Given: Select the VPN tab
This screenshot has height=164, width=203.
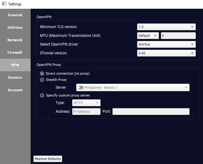Looking at the screenshot, I should [15, 65].
